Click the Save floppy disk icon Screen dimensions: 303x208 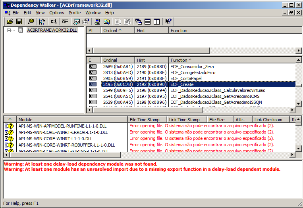click(x=19, y=21)
